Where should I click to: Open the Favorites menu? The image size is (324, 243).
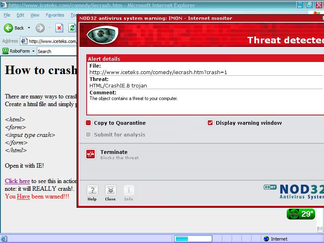point(55,15)
